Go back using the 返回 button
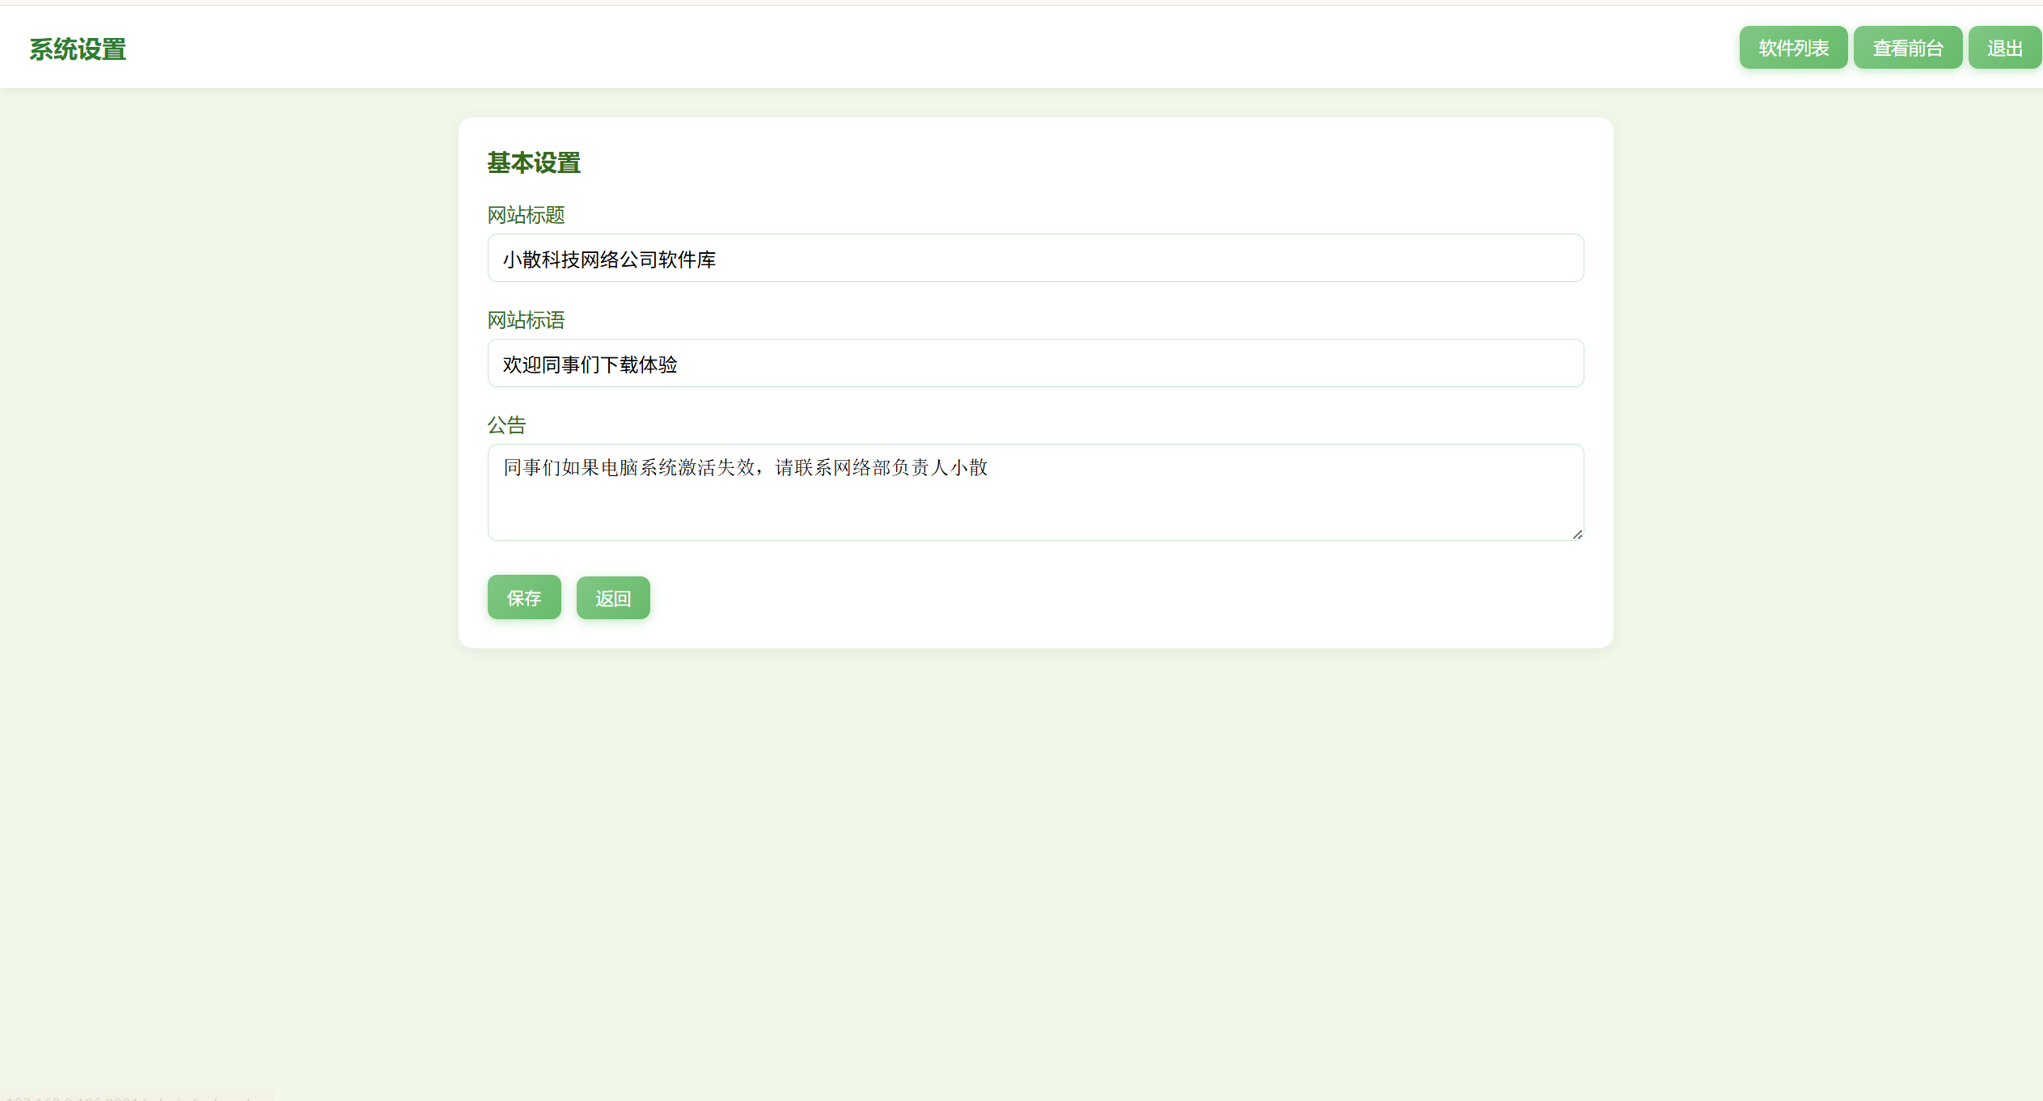Viewport: 2043px width, 1101px height. click(x=612, y=598)
